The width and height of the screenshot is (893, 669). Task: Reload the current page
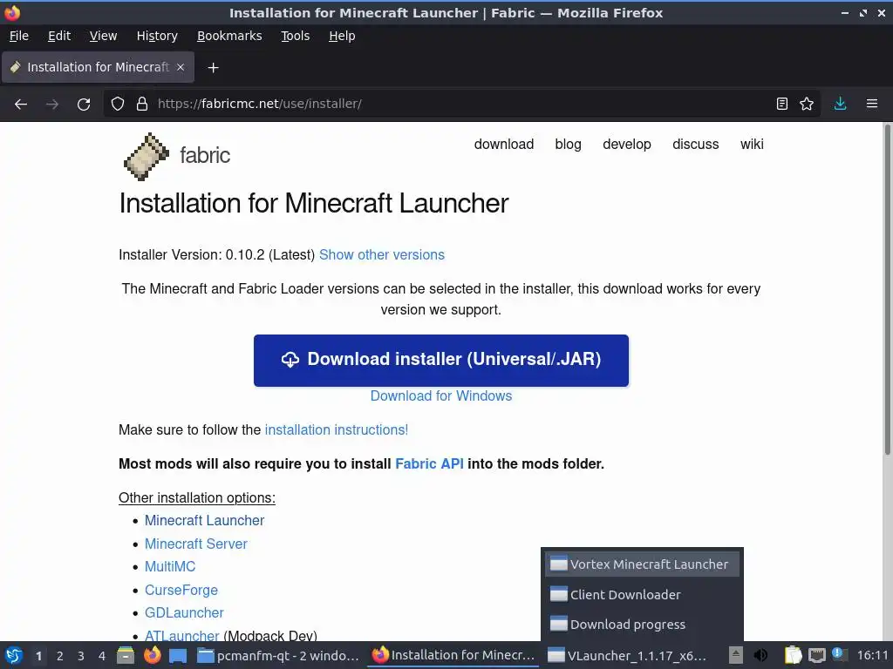coord(84,104)
